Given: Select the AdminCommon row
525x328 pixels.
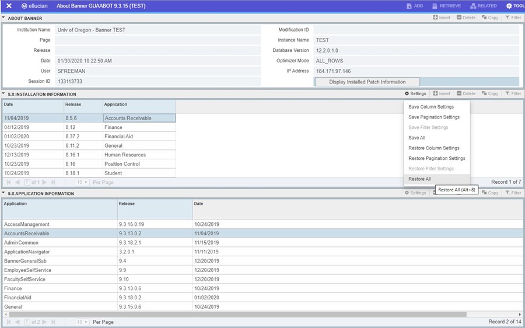Looking at the screenshot, I should click(x=263, y=243).
